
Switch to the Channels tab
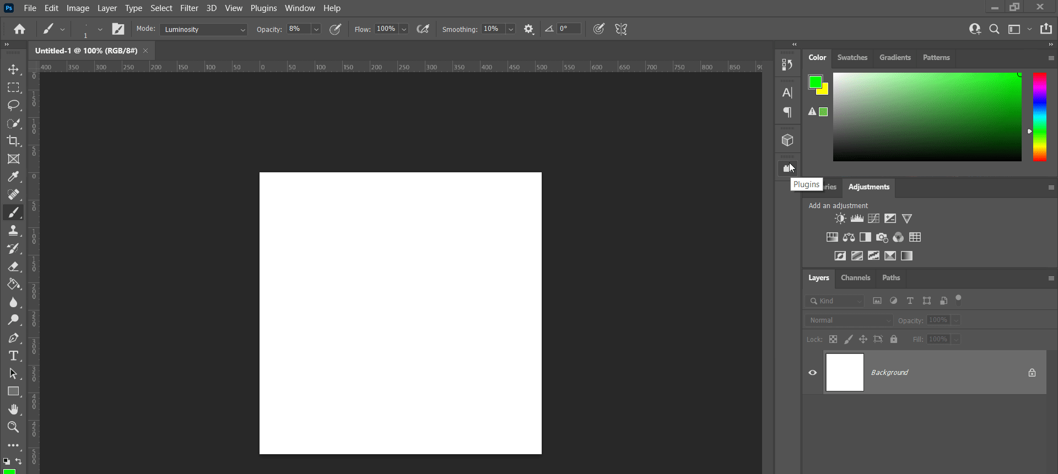(x=855, y=278)
